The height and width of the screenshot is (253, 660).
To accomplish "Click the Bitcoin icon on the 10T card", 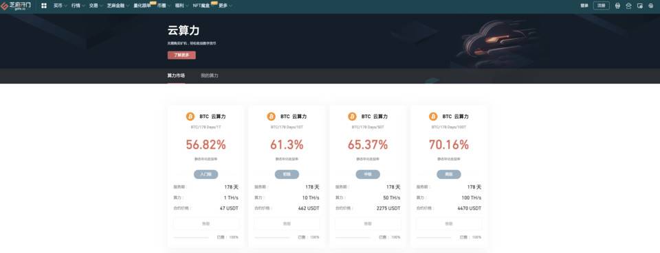I will tap(271, 117).
